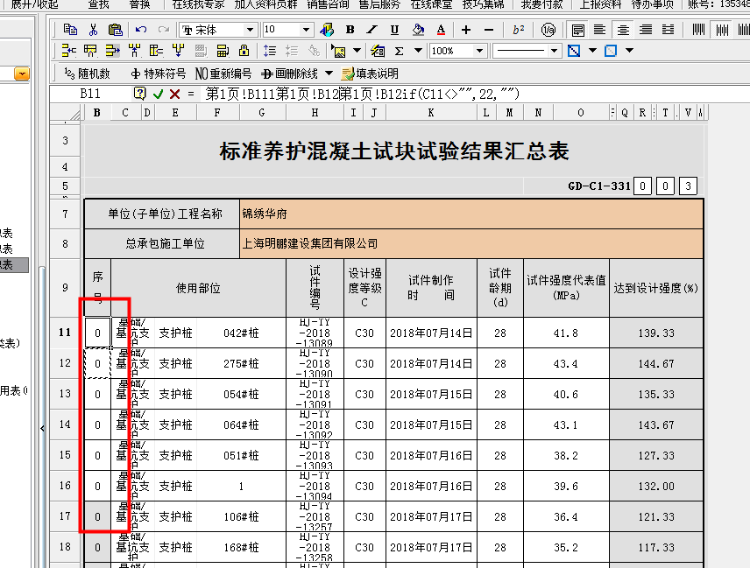Toggle bold formatting
The height and width of the screenshot is (568, 750).
tap(350, 30)
